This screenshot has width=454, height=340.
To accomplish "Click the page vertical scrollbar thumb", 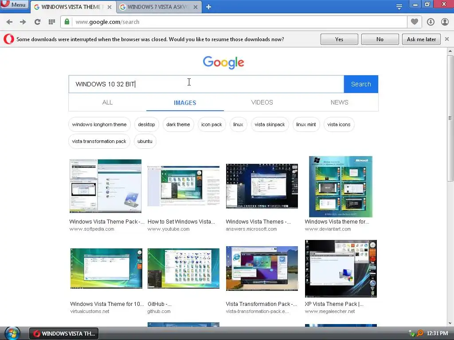I will (x=450, y=118).
